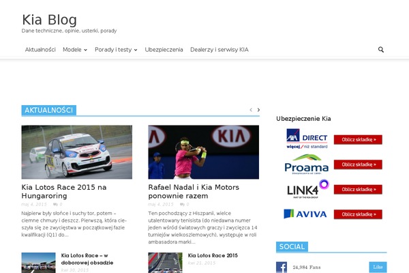Click the date kwi 30, 2015
This screenshot has width=409, height=273.
tap(75, 270)
